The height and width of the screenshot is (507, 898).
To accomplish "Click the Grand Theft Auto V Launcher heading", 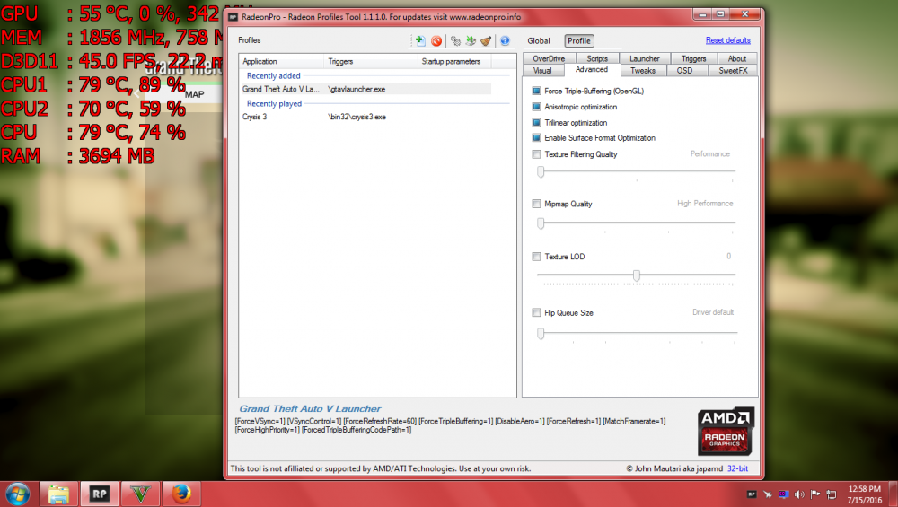I will pos(310,408).
